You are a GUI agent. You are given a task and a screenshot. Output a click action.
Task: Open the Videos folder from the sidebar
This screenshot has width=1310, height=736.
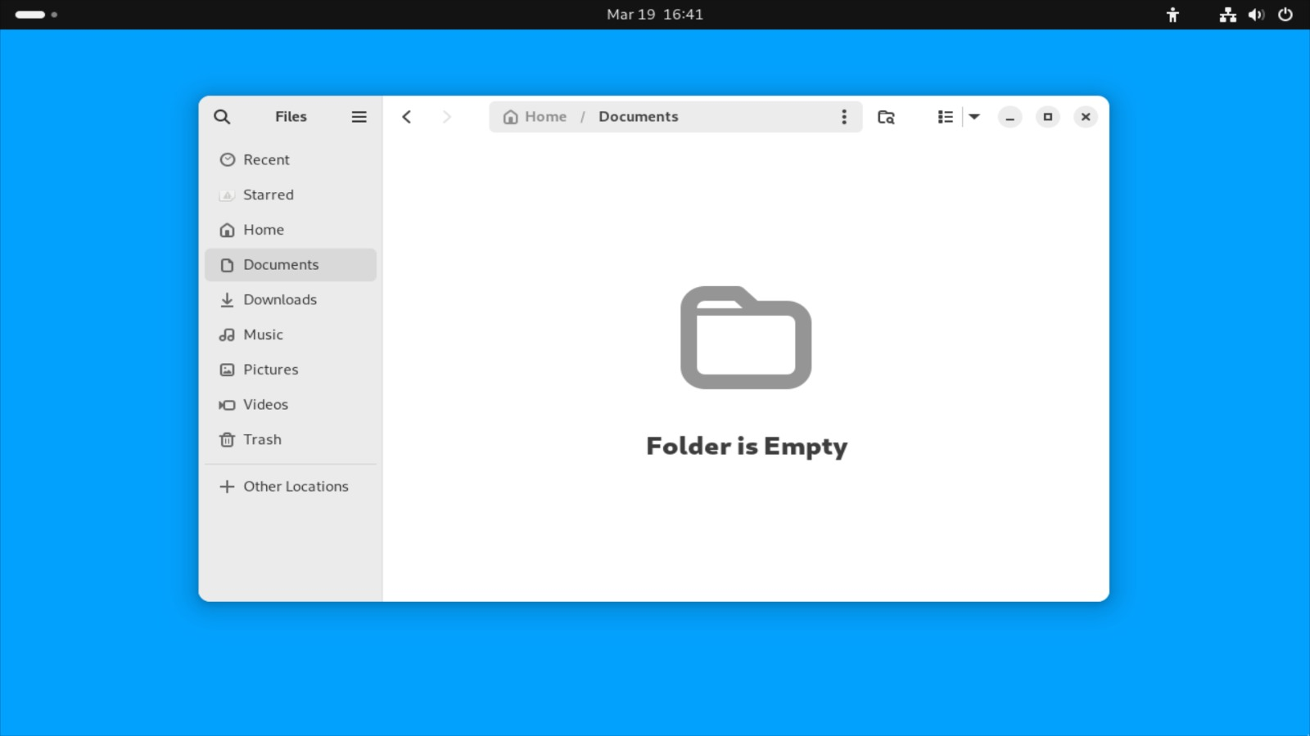(x=265, y=404)
